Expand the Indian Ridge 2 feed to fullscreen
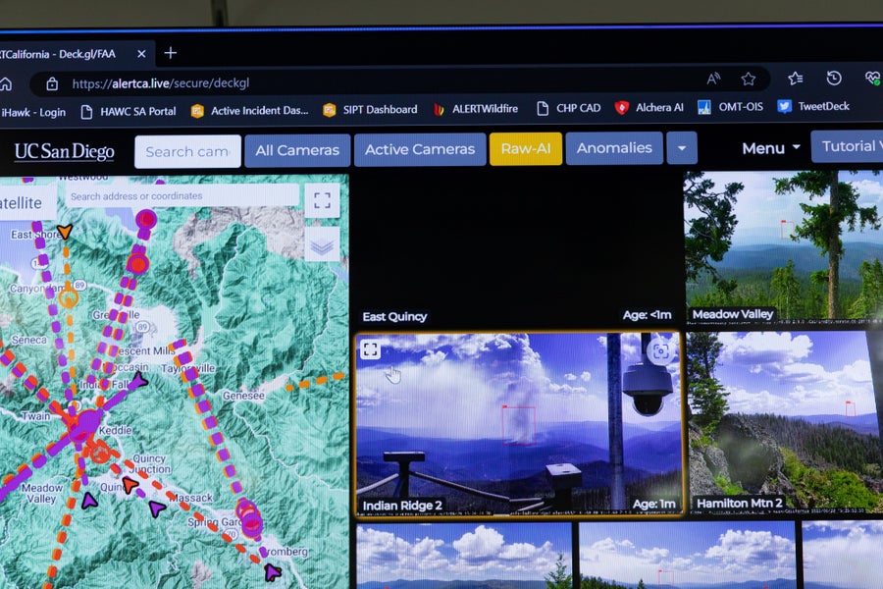 (x=371, y=349)
